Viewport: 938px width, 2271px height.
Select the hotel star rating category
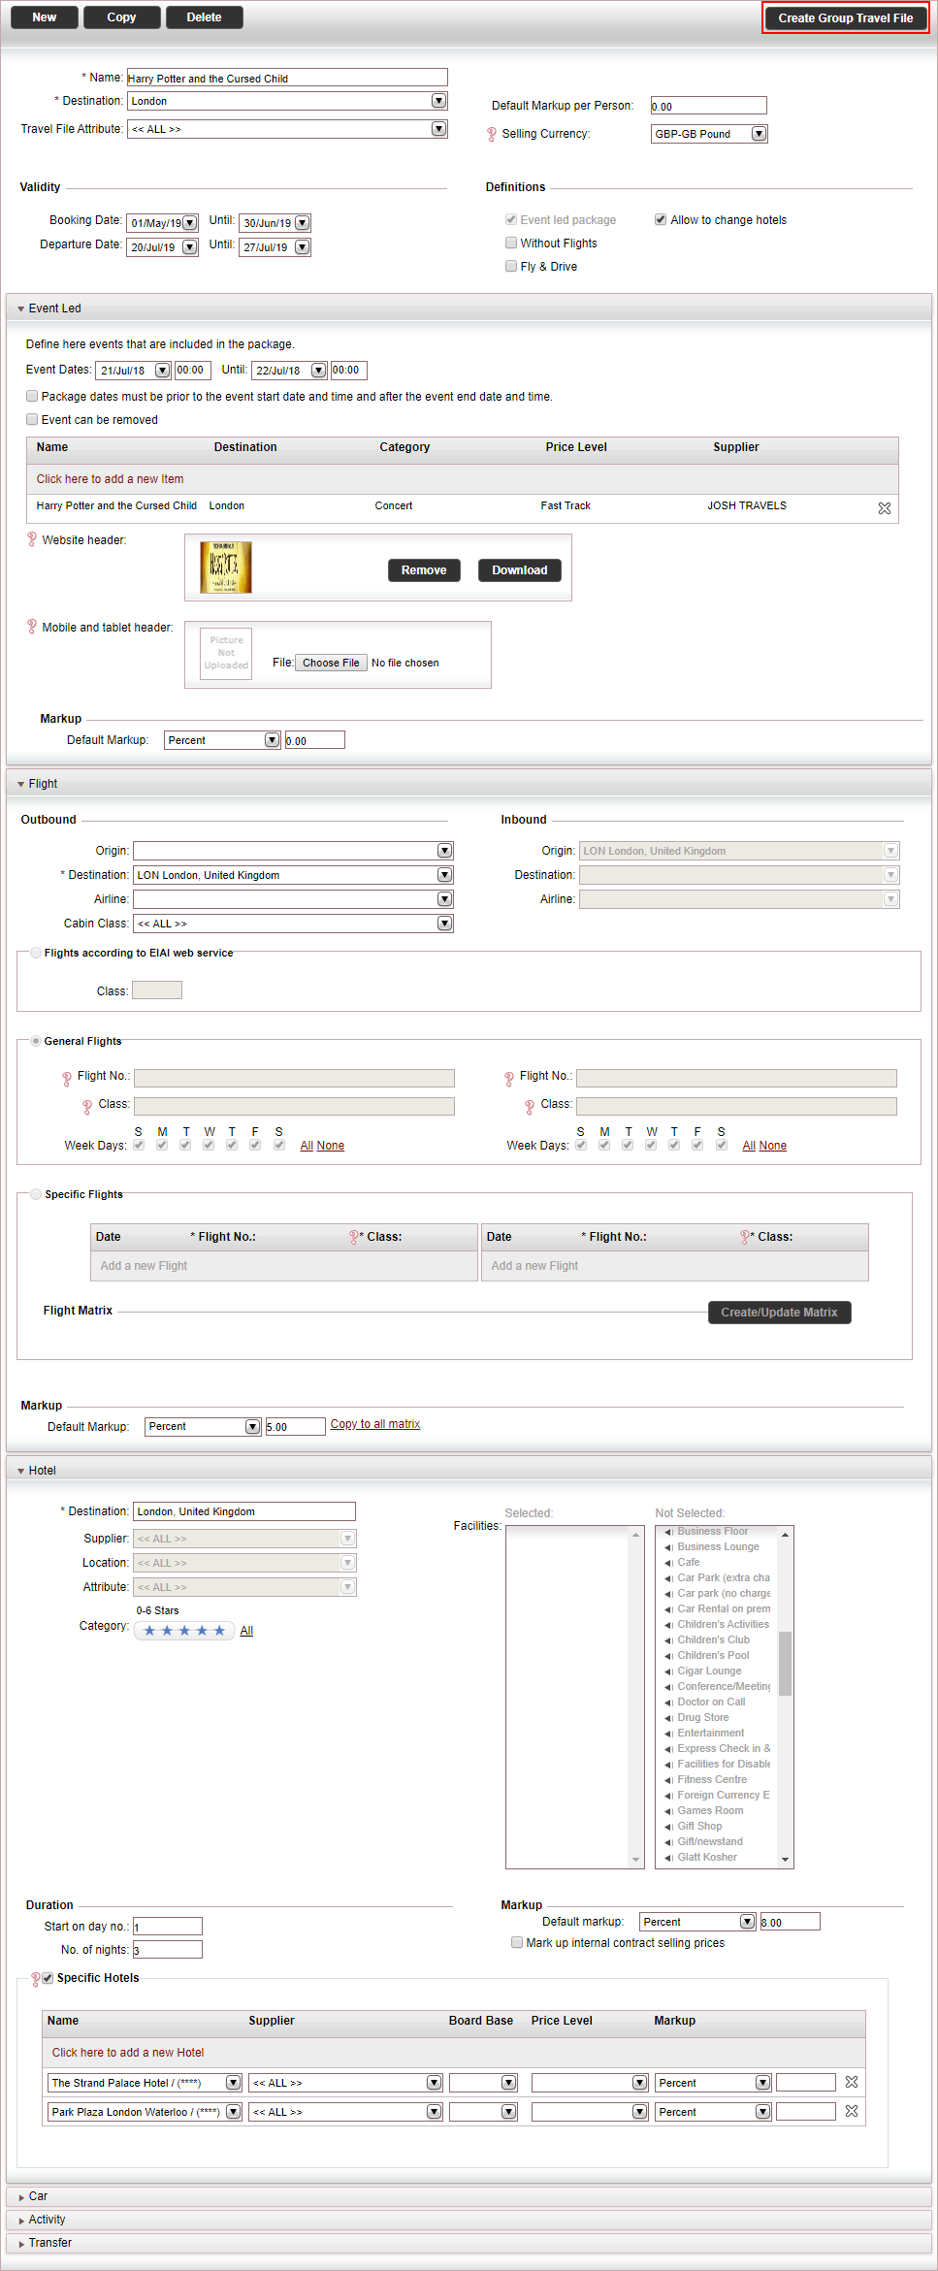[184, 1631]
